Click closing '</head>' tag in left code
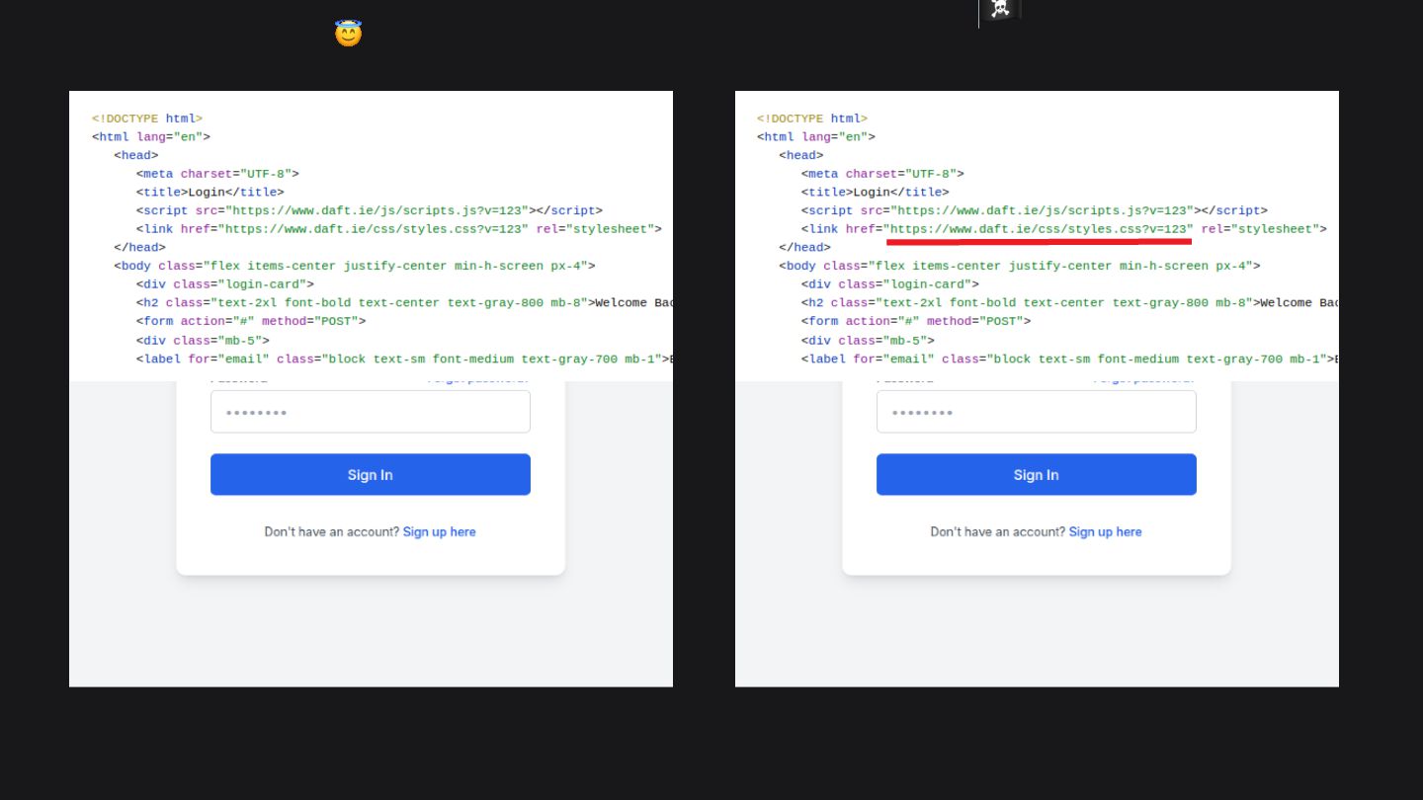1423x800 pixels. [139, 247]
